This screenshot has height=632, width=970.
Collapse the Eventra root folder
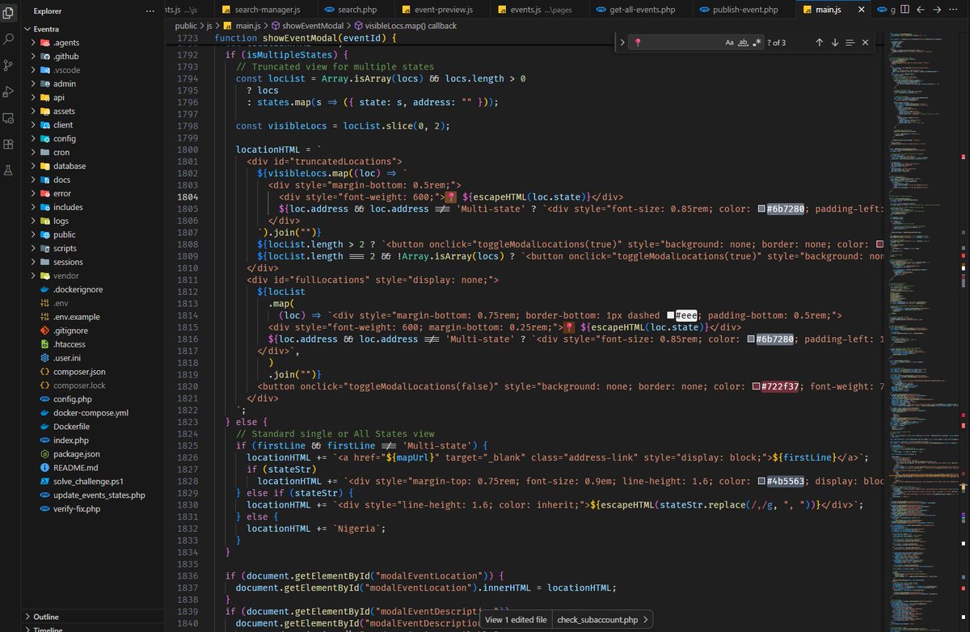27,28
